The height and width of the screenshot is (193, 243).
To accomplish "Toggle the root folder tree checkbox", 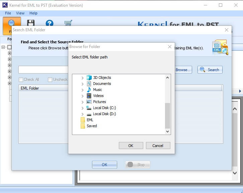I will tap(9, 47).
